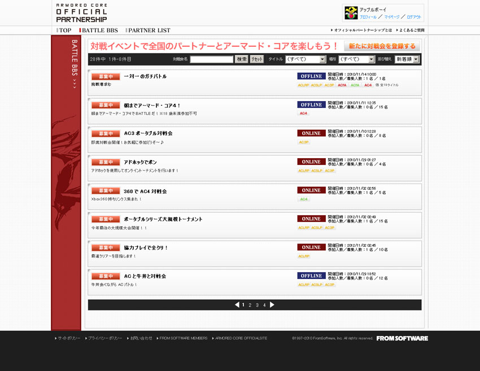Click ACLRP tag in ACと牛丼と対戦会 row

(x=304, y=285)
